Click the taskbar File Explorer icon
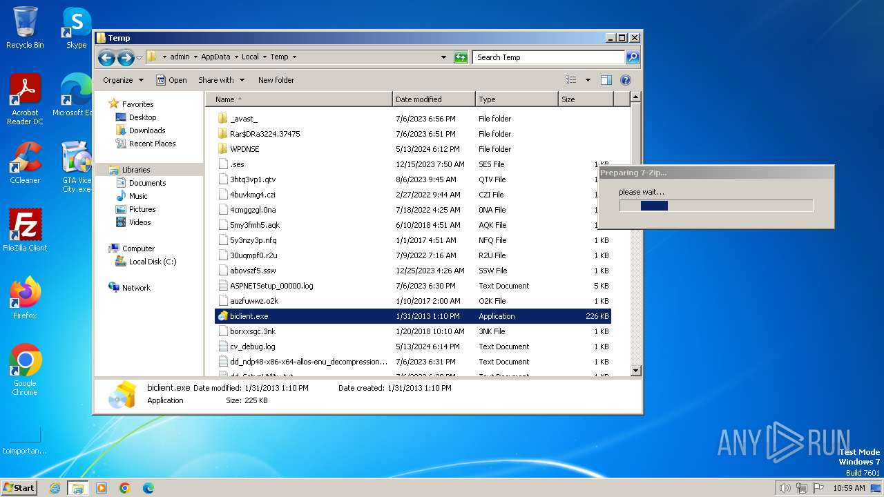884x497 pixels. (78, 488)
